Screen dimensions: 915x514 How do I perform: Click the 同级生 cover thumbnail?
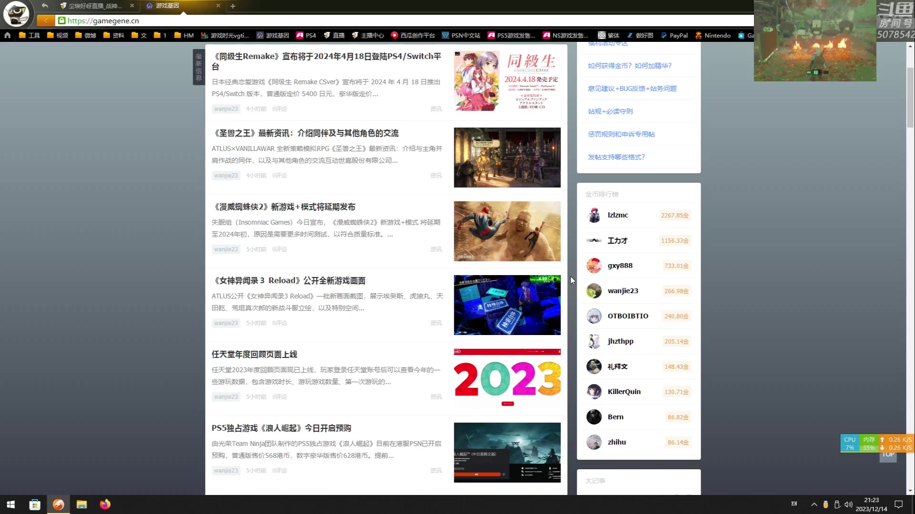point(507,81)
